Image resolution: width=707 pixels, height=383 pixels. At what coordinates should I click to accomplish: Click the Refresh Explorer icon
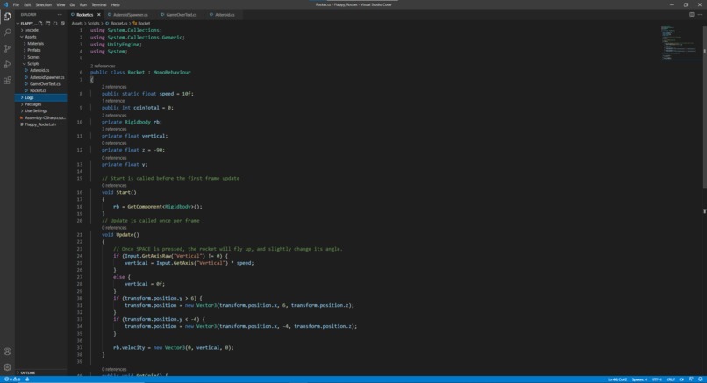point(55,24)
